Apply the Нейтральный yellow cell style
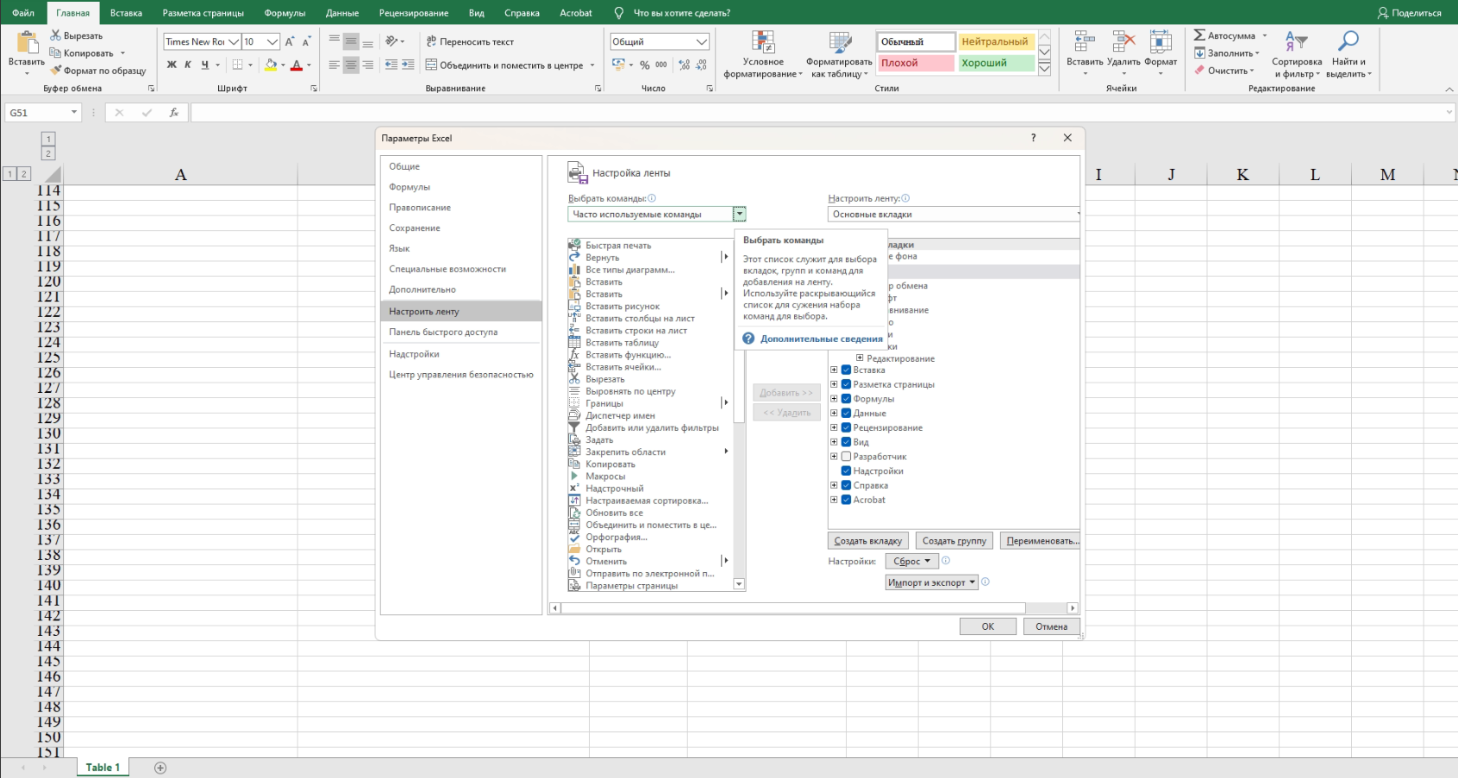The height and width of the screenshot is (778, 1458). [996, 41]
